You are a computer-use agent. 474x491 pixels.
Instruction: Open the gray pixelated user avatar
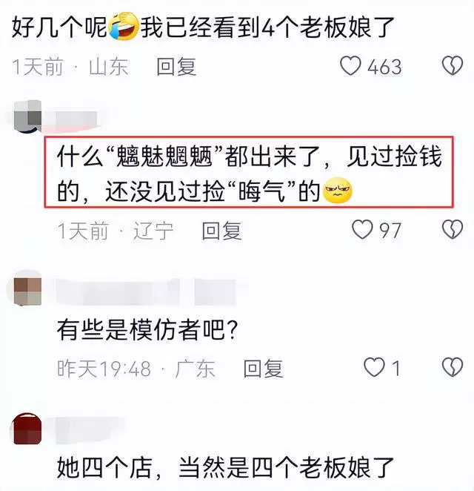click(28, 116)
